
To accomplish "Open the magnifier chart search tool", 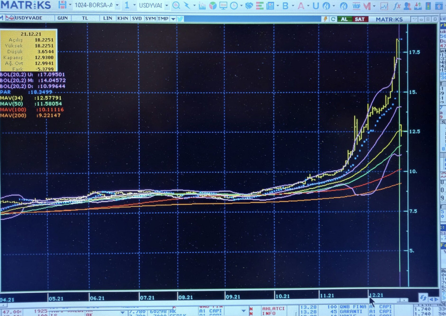I will tap(176, 6).
